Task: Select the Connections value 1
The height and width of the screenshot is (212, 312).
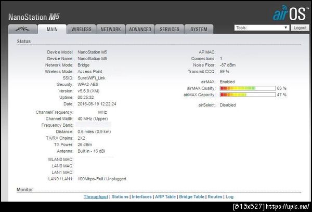Action: coord(221,59)
